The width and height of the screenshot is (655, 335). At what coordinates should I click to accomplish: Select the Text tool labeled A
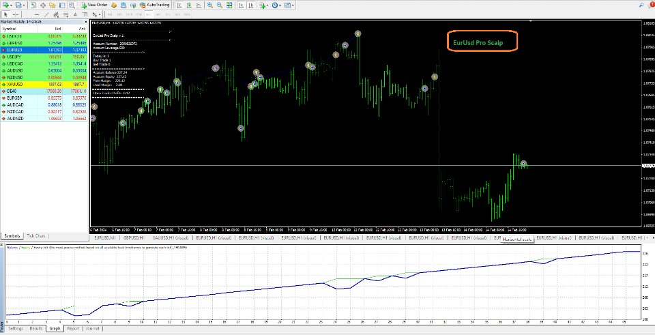tap(75, 14)
